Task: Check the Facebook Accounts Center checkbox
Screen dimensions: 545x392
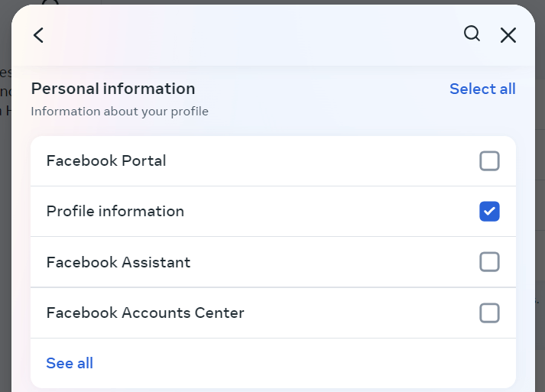Action: 489,313
